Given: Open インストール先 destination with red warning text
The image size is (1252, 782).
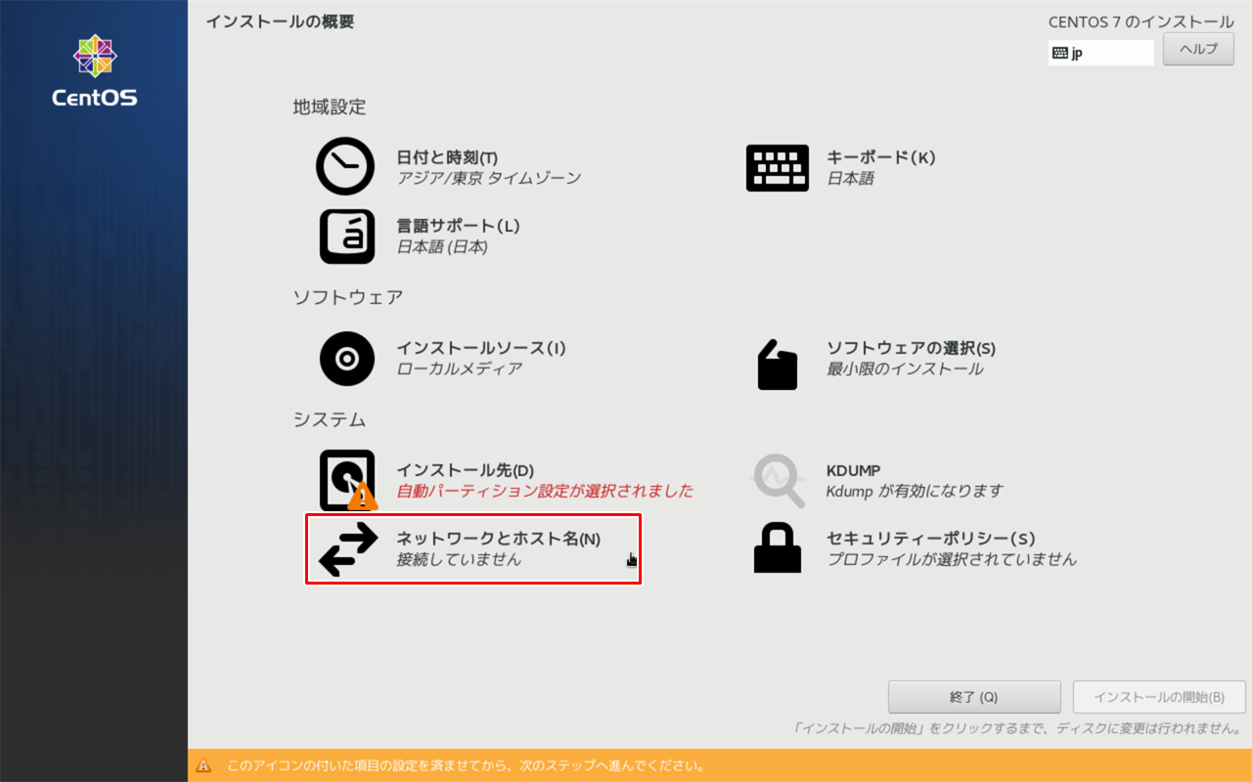Looking at the screenshot, I should [544, 480].
